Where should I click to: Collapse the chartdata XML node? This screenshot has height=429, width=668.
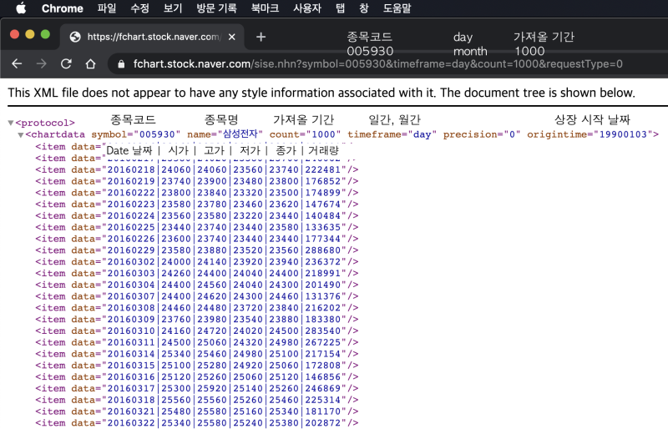tap(20, 135)
